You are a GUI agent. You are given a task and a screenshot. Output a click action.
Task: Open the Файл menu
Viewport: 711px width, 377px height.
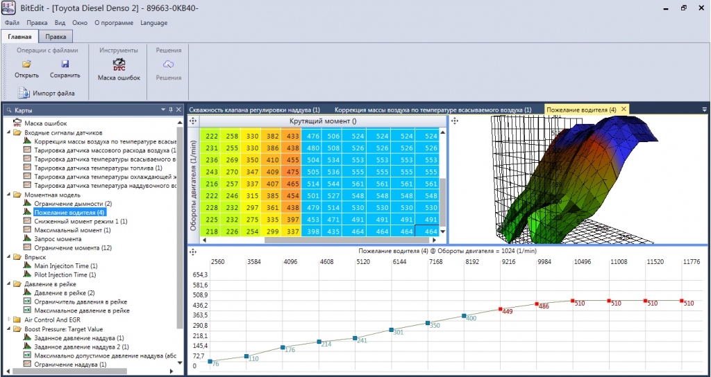(x=12, y=23)
